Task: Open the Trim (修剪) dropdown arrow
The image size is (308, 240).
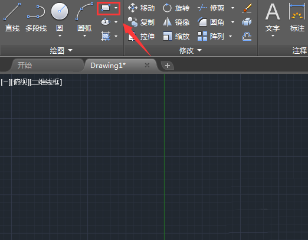Action: pos(232,8)
